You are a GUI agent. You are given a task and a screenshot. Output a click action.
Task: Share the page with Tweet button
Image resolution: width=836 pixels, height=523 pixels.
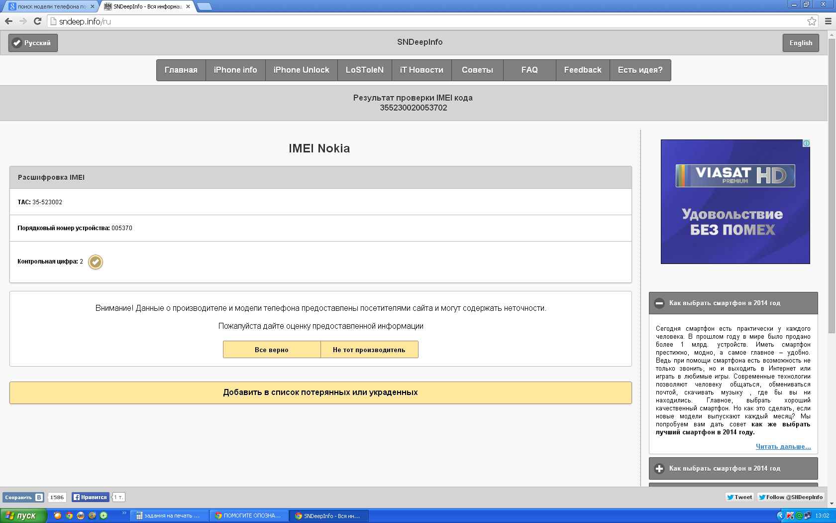739,497
